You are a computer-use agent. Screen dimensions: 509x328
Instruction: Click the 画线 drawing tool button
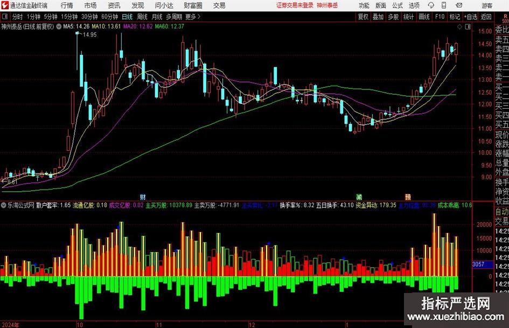point(424,17)
